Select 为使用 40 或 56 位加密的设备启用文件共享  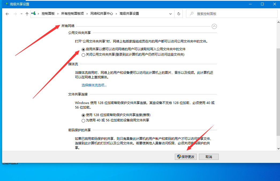pyautogui.click(x=83, y=120)
